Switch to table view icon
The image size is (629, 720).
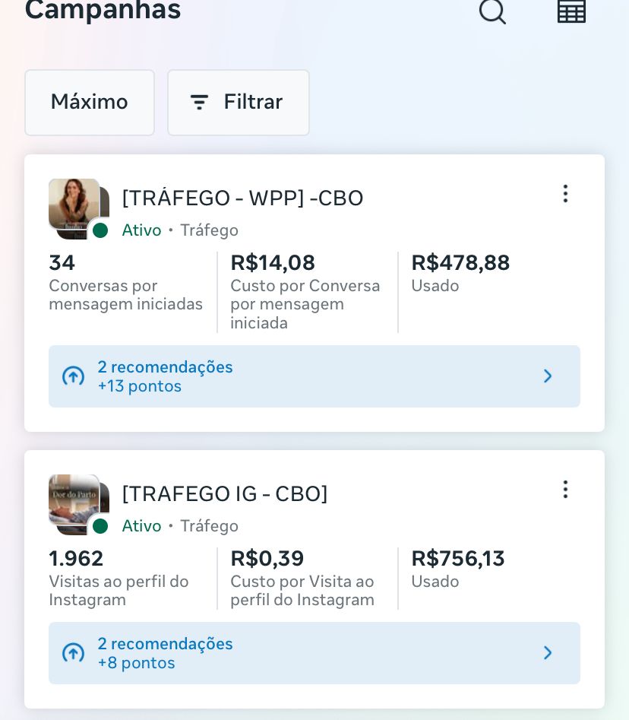click(571, 11)
